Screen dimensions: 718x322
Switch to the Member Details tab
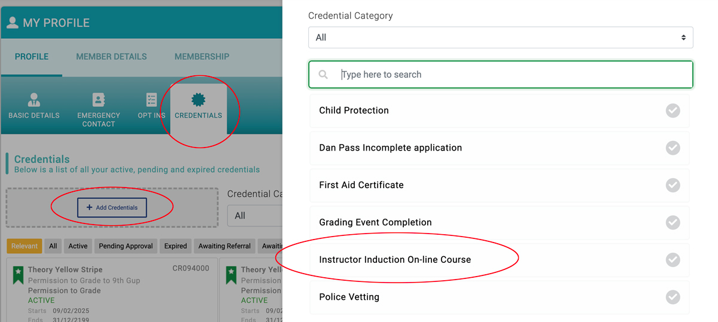tap(111, 57)
